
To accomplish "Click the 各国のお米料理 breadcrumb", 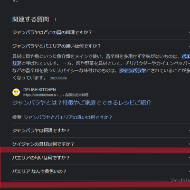I will tap(76, 95).
